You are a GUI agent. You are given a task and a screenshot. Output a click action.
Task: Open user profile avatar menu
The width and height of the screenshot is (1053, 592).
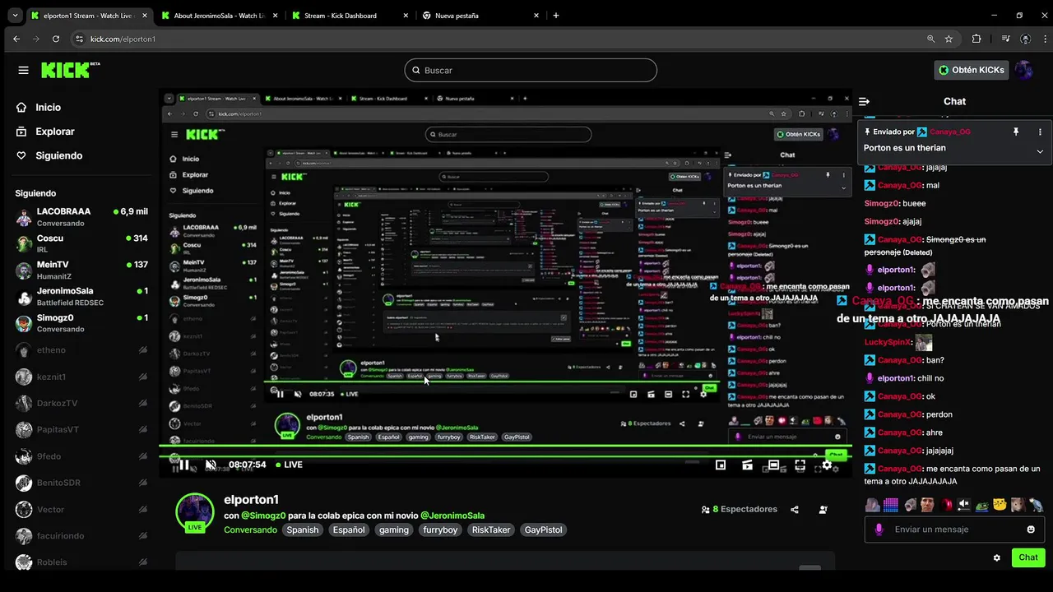[x=1024, y=70]
